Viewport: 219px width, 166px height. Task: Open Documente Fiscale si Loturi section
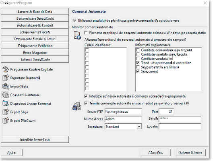click(35, 39)
